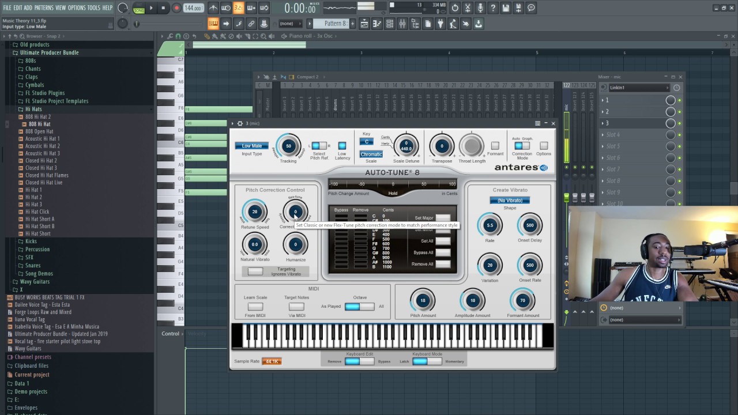Toggle the metronome icon
Image resolution: width=738 pixels, height=415 pixels.
[x=213, y=8]
